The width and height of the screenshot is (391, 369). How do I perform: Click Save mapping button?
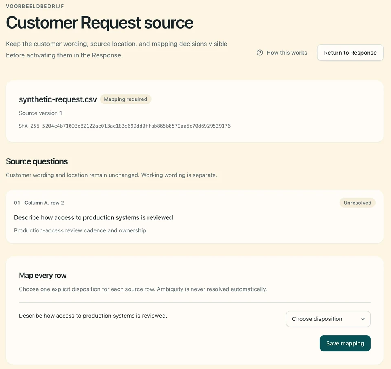point(345,343)
